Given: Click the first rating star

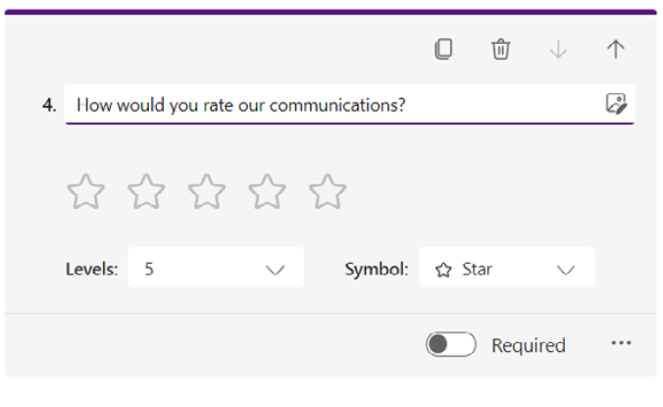Looking at the screenshot, I should [86, 191].
